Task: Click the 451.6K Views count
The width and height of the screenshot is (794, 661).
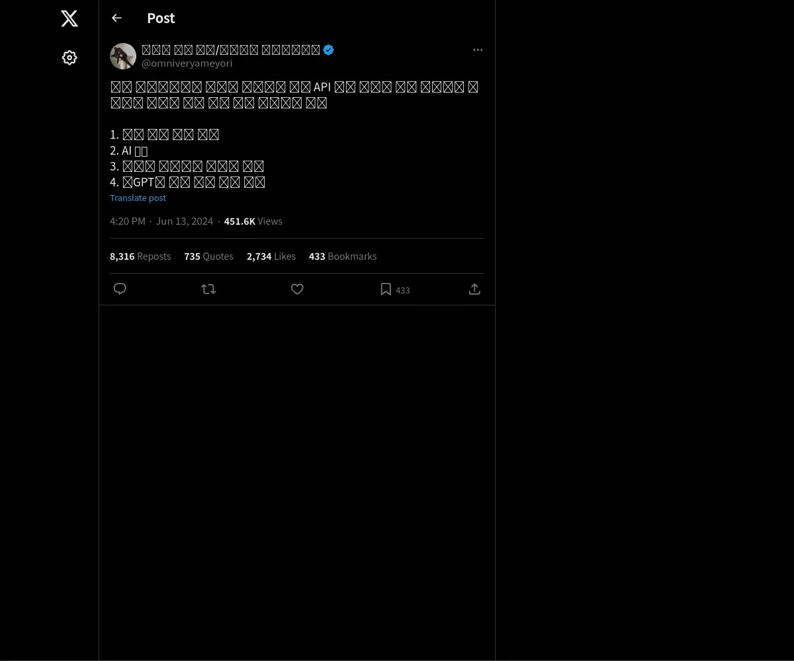Action: [253, 221]
